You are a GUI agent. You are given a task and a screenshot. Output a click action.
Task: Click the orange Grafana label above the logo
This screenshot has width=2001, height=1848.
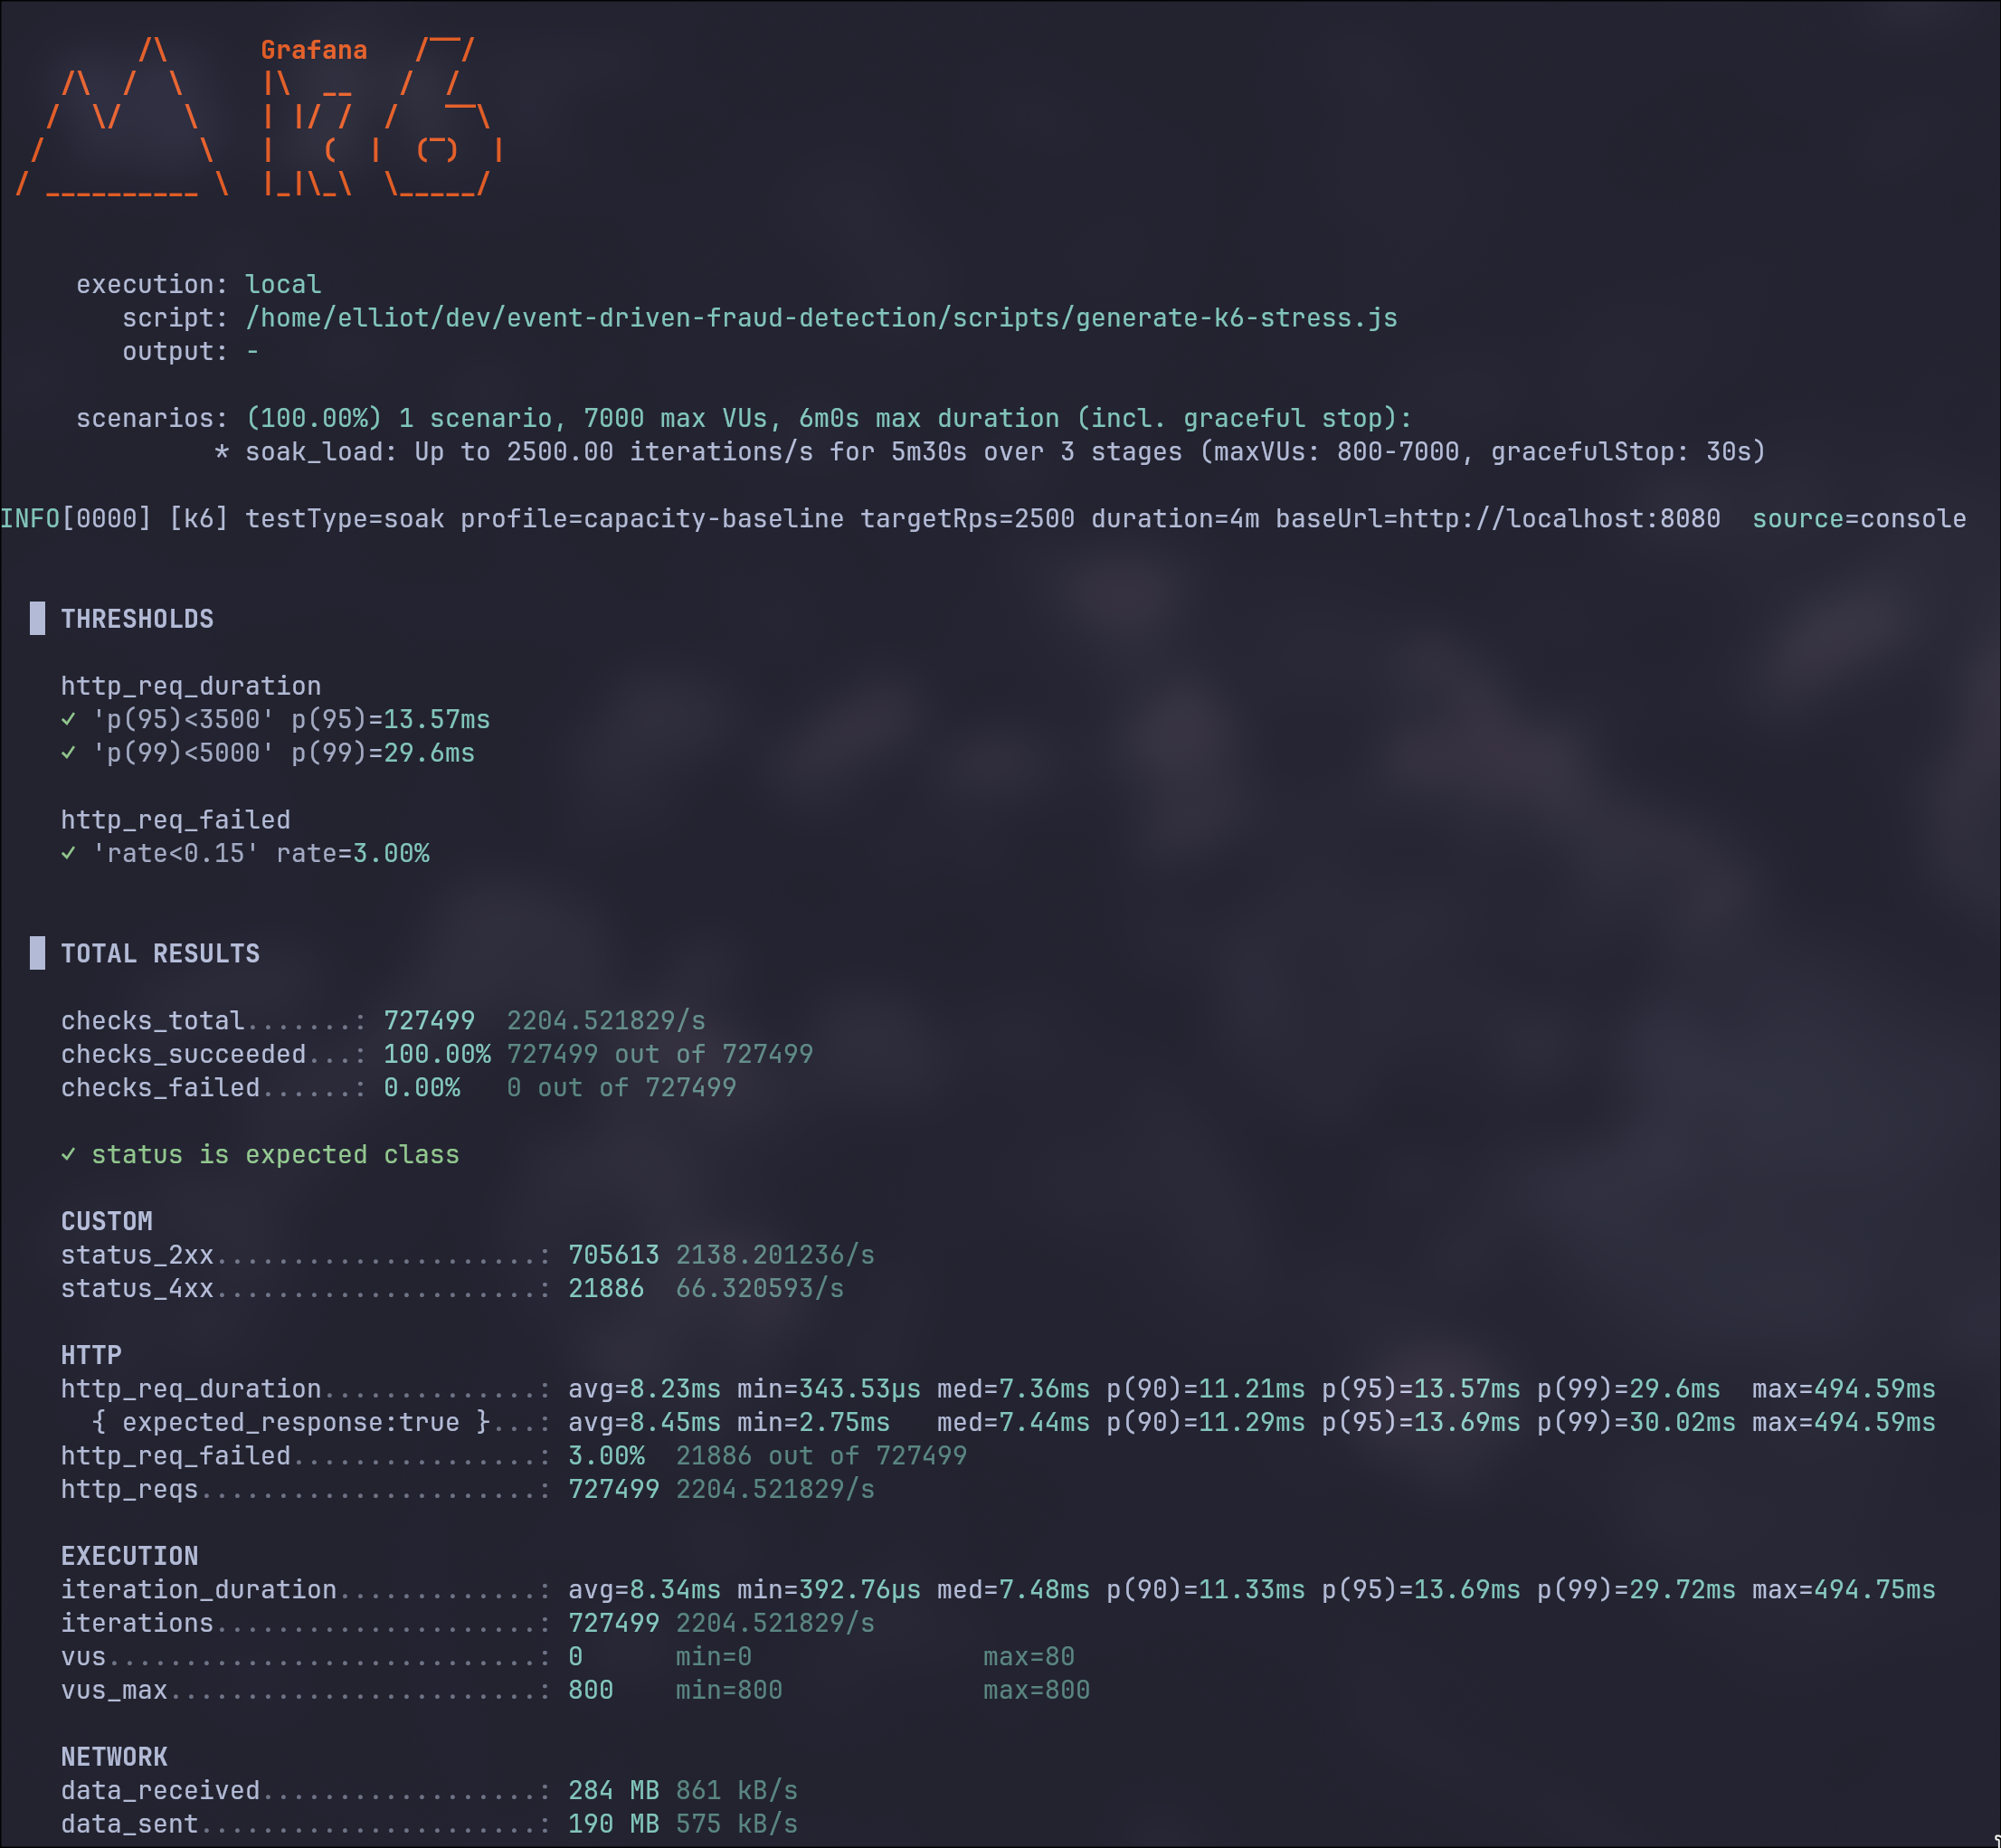coord(313,50)
